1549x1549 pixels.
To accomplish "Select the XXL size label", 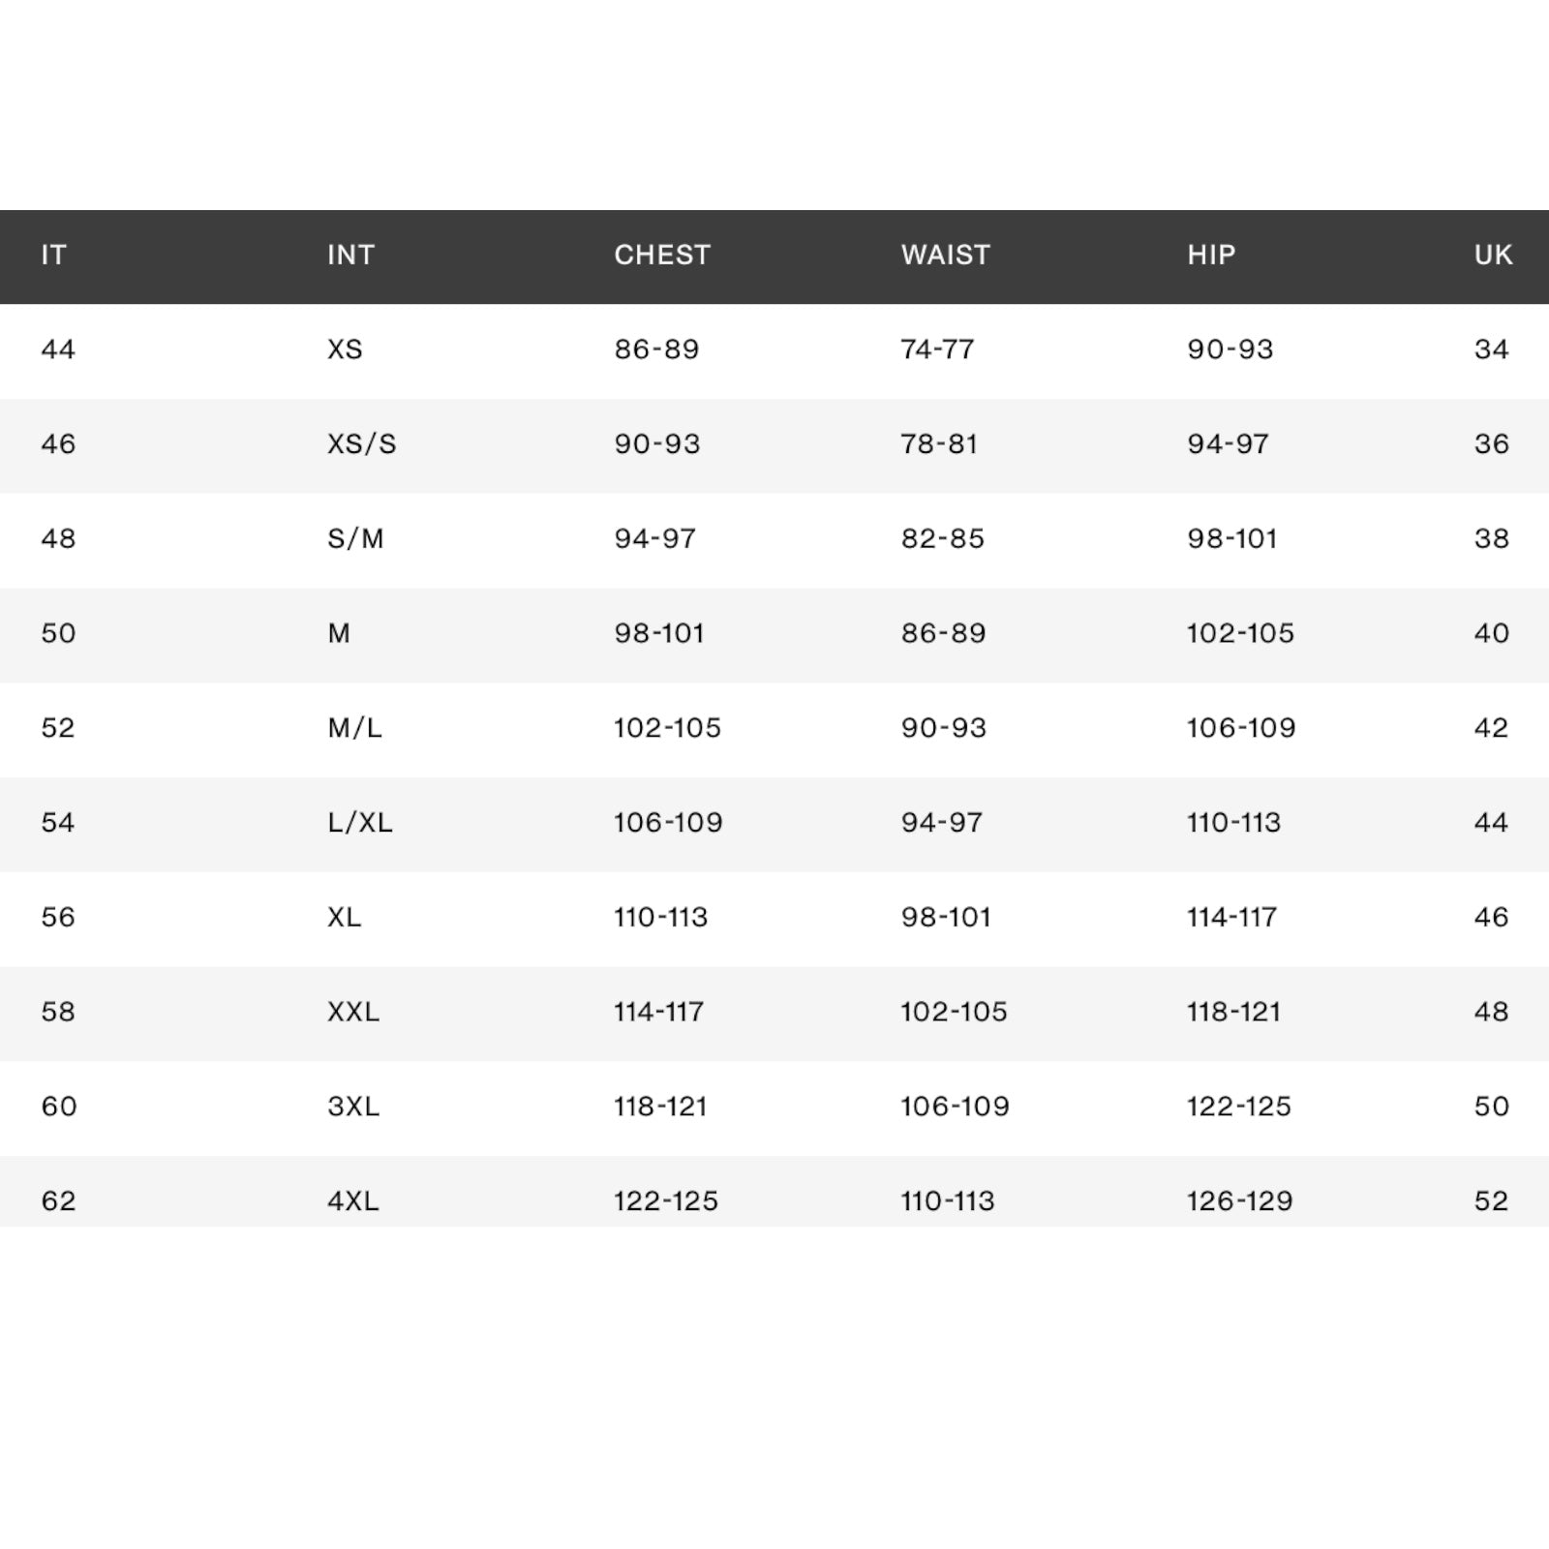I will pos(352,1012).
